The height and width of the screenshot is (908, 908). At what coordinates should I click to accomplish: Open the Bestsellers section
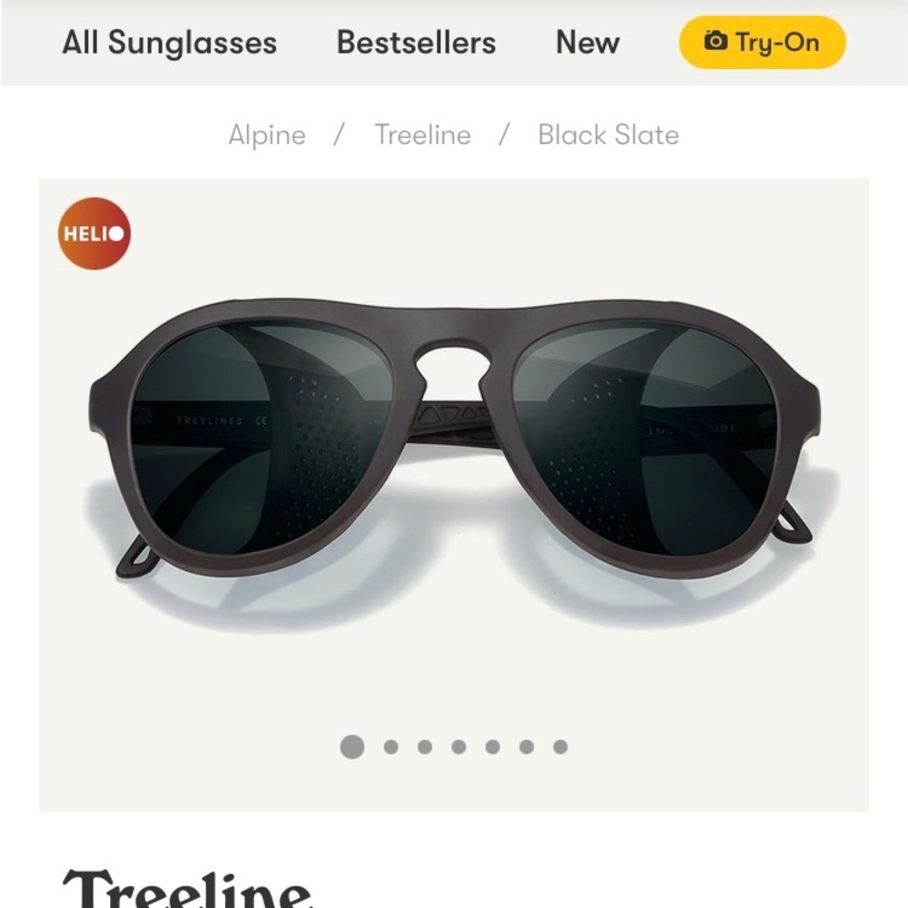tap(416, 43)
